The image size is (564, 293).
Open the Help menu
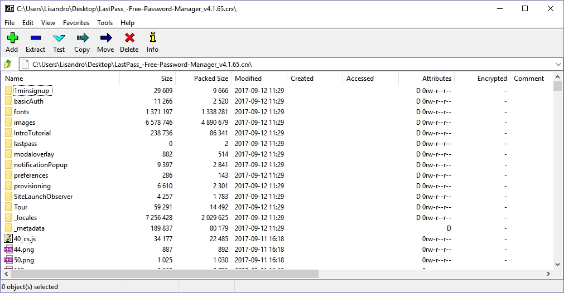(x=127, y=23)
